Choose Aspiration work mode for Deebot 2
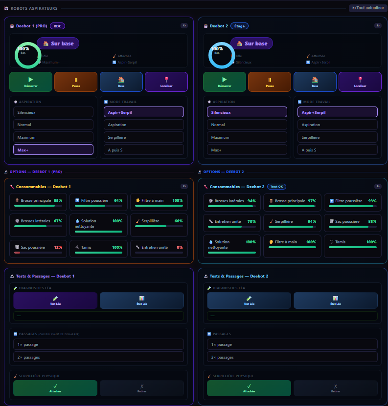The width and height of the screenshot is (388, 406). [x=338, y=125]
